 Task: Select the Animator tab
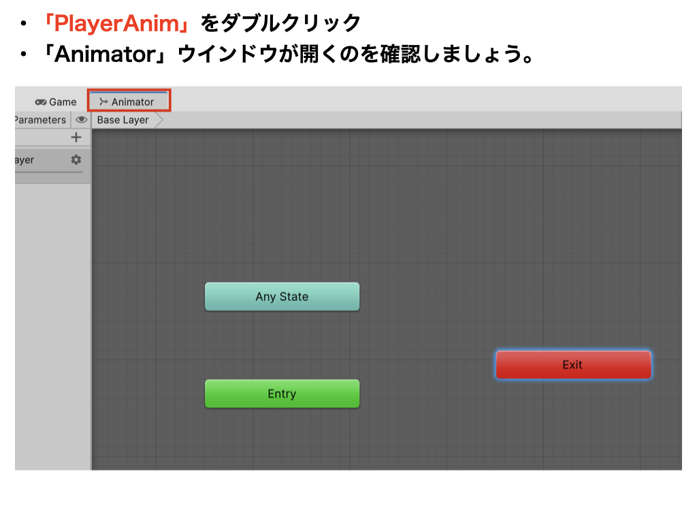[128, 102]
